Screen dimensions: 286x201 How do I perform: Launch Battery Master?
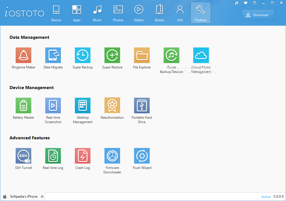click(x=23, y=106)
